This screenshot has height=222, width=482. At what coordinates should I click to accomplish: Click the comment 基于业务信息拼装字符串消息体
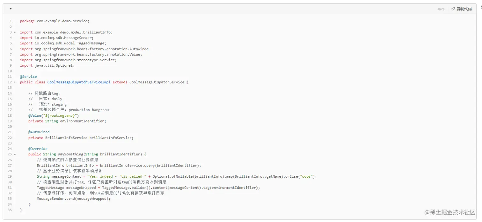tap(69, 171)
